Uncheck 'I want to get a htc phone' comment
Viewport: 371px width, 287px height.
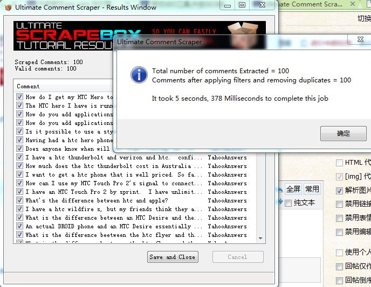[19, 174]
